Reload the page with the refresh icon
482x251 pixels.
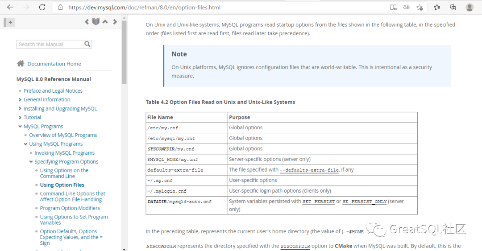[42, 8]
